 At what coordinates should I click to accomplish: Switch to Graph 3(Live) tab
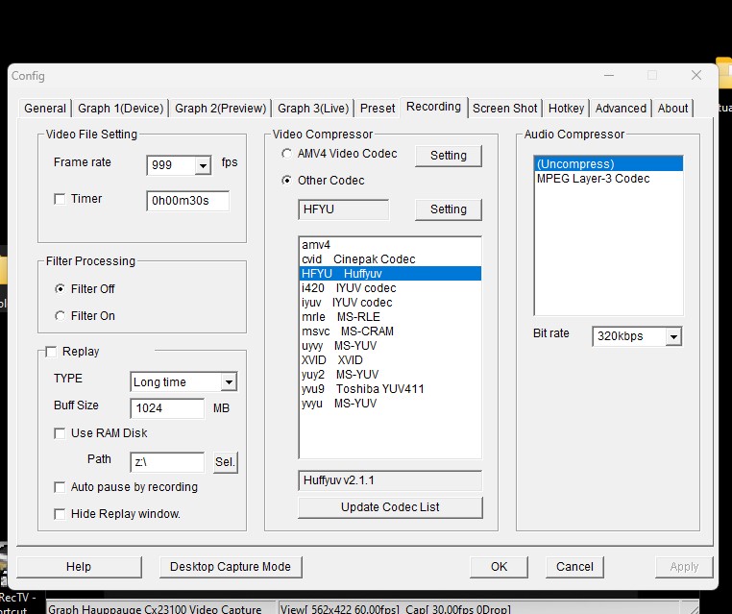click(x=313, y=109)
